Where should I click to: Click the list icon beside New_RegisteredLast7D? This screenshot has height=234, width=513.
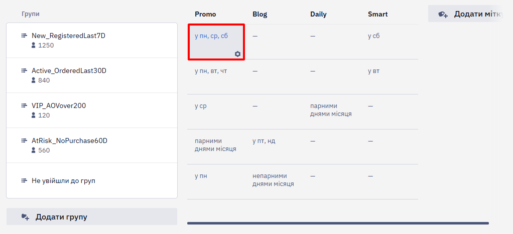coord(24,35)
